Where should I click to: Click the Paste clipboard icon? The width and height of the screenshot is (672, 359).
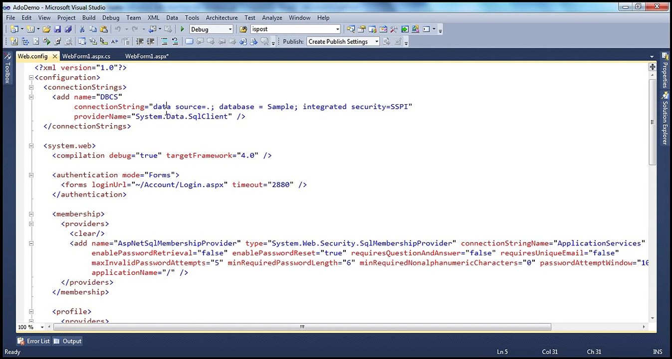tap(104, 29)
